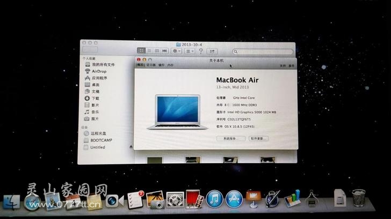Switch to 内存 tab in About window

pos(170,65)
